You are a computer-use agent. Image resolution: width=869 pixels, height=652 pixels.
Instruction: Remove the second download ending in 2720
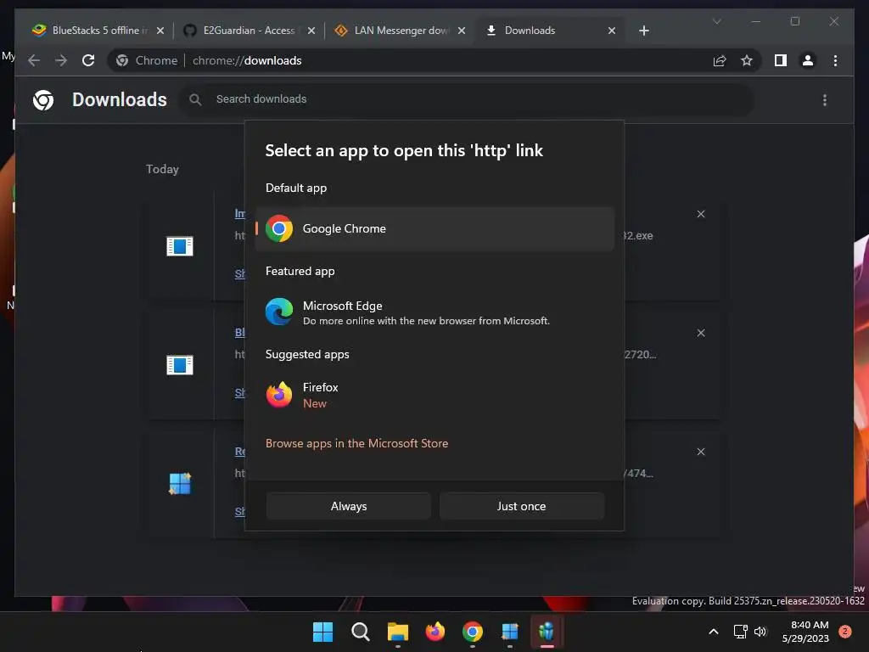tap(701, 333)
